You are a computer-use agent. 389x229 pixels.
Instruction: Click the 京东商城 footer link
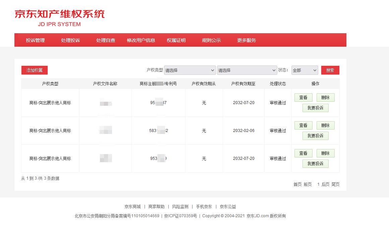pyautogui.click(x=132, y=207)
